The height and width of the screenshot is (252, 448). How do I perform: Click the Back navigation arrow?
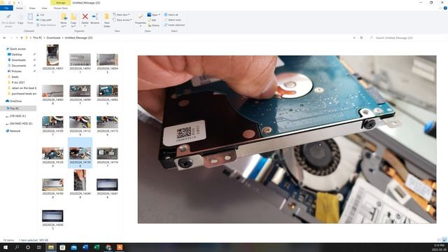point(4,38)
